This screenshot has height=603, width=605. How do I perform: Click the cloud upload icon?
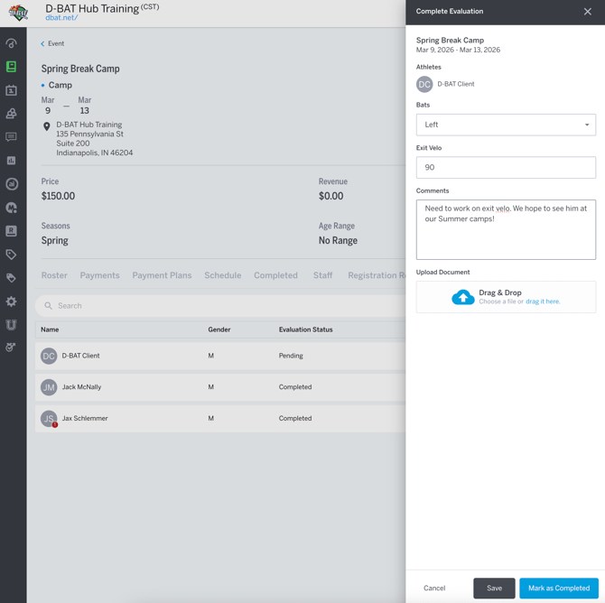click(462, 297)
